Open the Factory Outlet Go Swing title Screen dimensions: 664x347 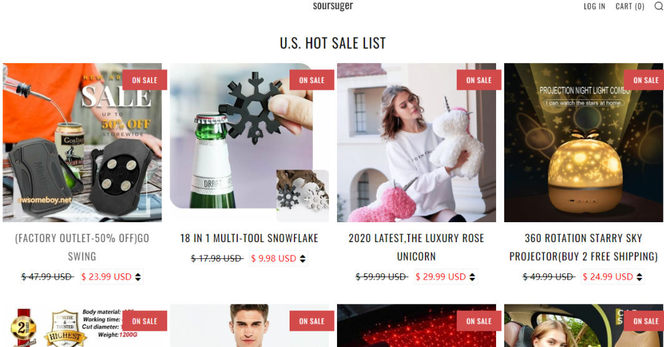point(82,247)
